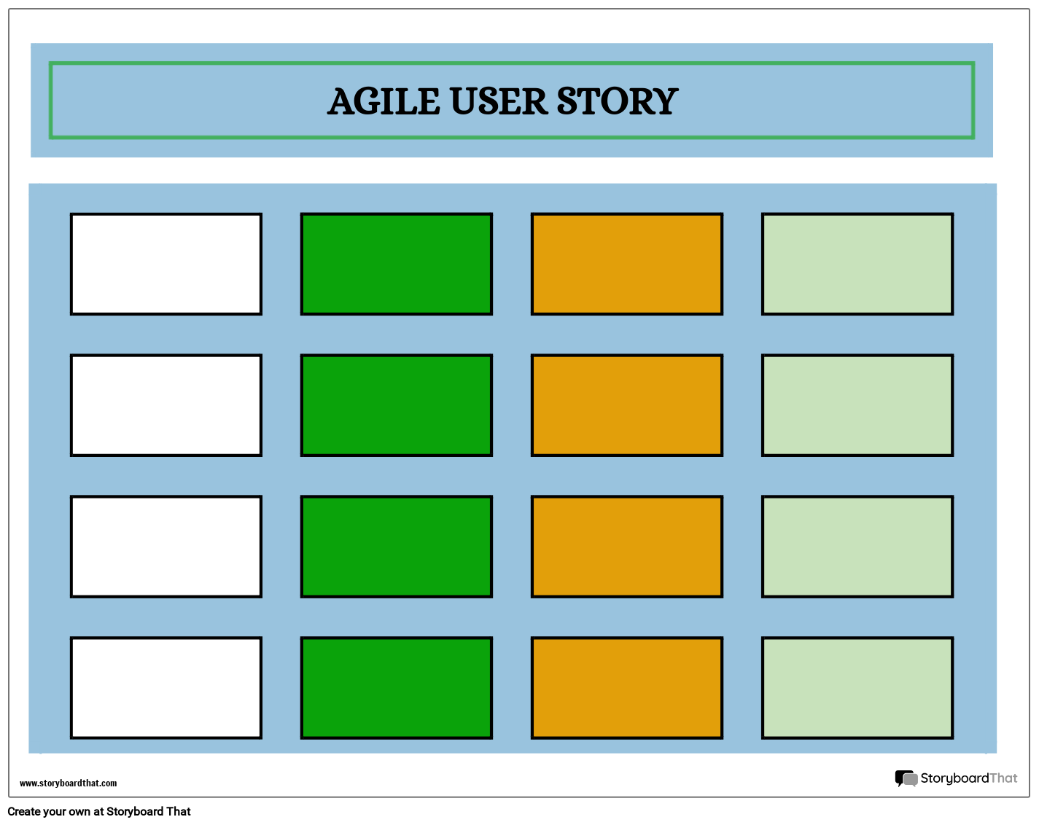Pick the dark green box in the third row
This screenshot has height=825, width=1039.
click(397, 547)
